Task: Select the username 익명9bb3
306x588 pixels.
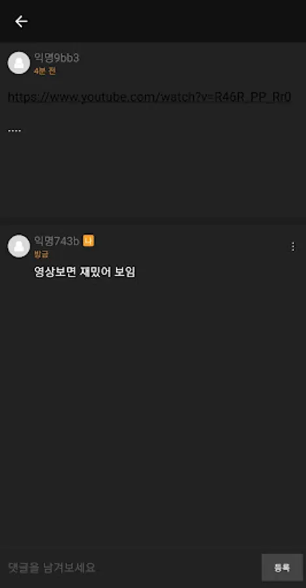Action: pos(57,58)
